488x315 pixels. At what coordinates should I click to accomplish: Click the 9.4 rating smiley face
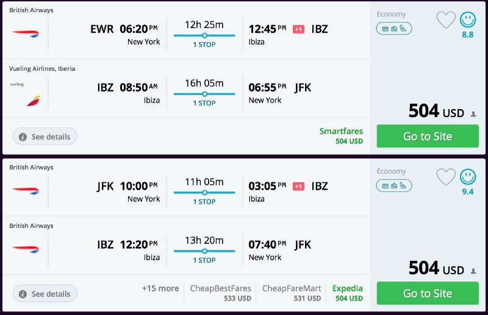[x=468, y=177]
